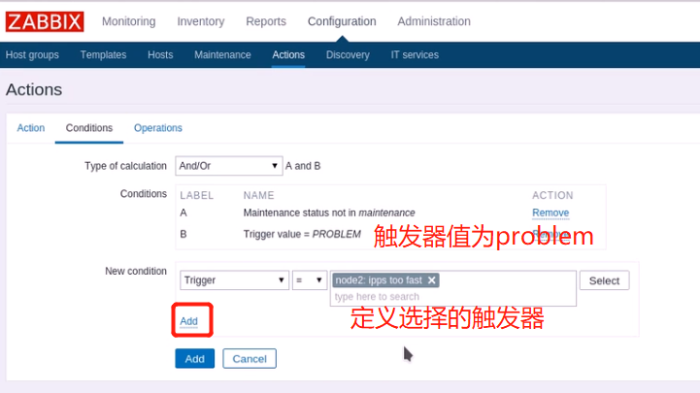The width and height of the screenshot is (700, 393).
Task: Click the ACTION column header
Action: pyautogui.click(x=552, y=195)
